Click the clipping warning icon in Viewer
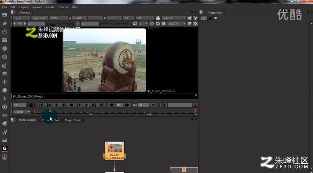The width and height of the screenshot is (313, 173). point(190,18)
